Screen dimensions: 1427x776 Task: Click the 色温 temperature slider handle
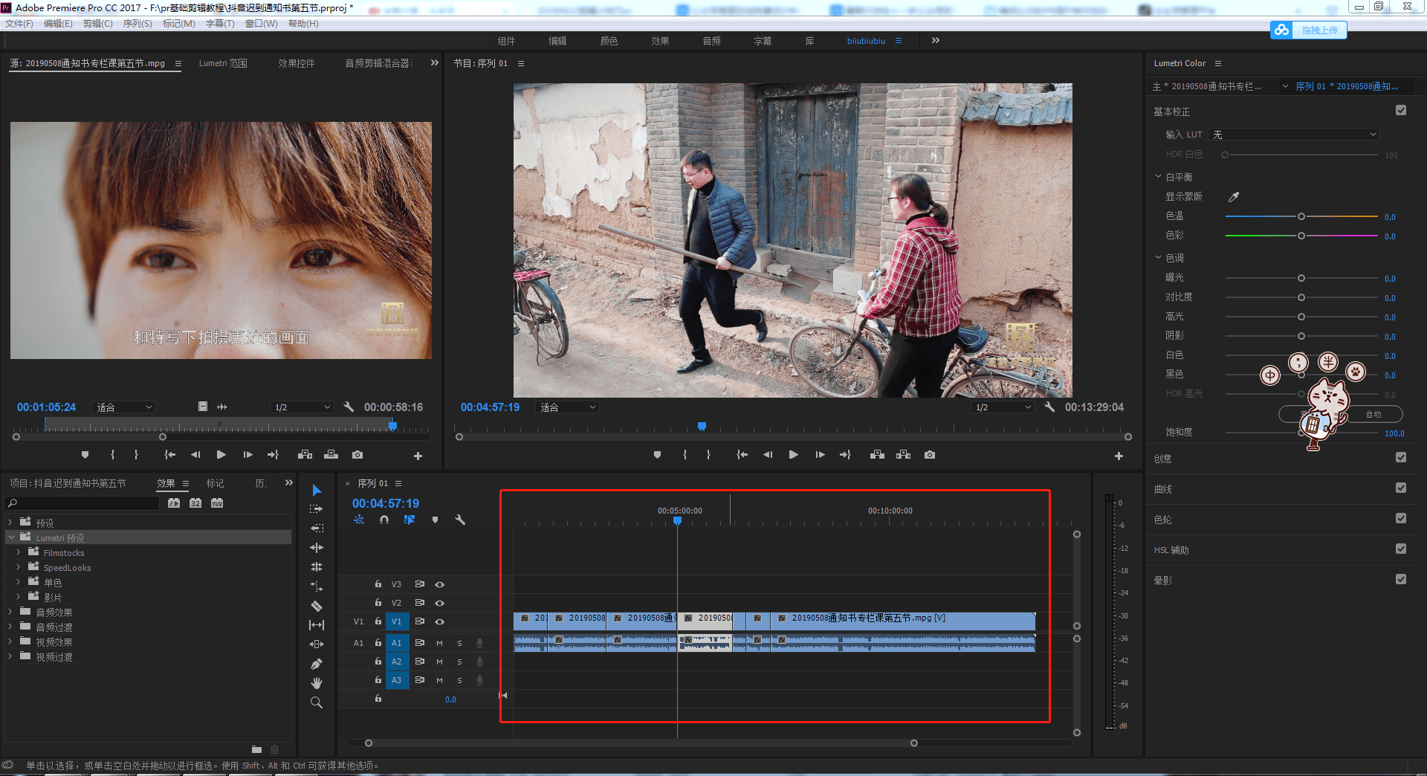1301,216
